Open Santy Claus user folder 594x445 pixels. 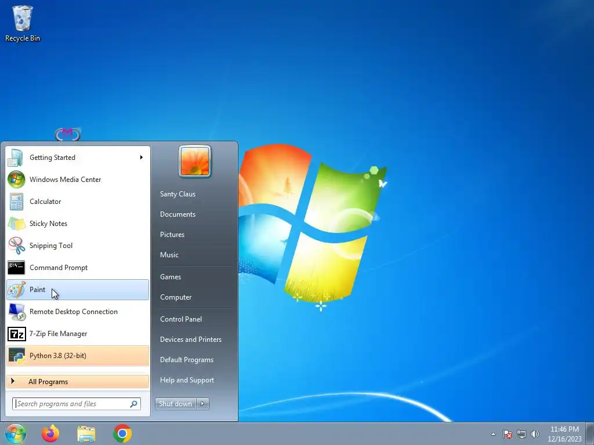pos(178,194)
